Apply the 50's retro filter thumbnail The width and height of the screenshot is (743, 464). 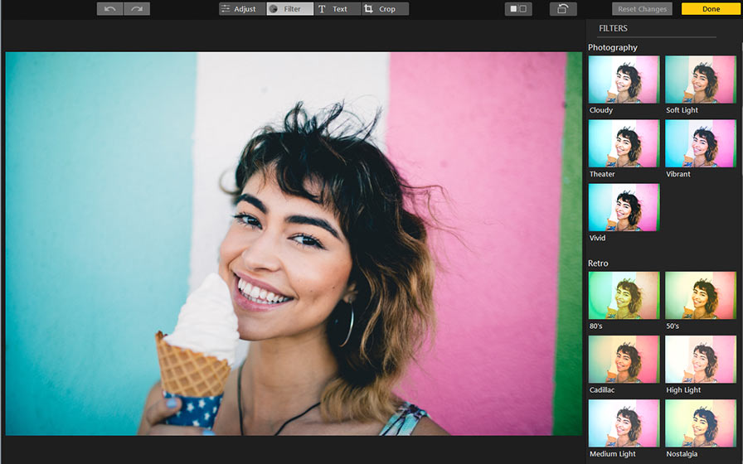(701, 296)
